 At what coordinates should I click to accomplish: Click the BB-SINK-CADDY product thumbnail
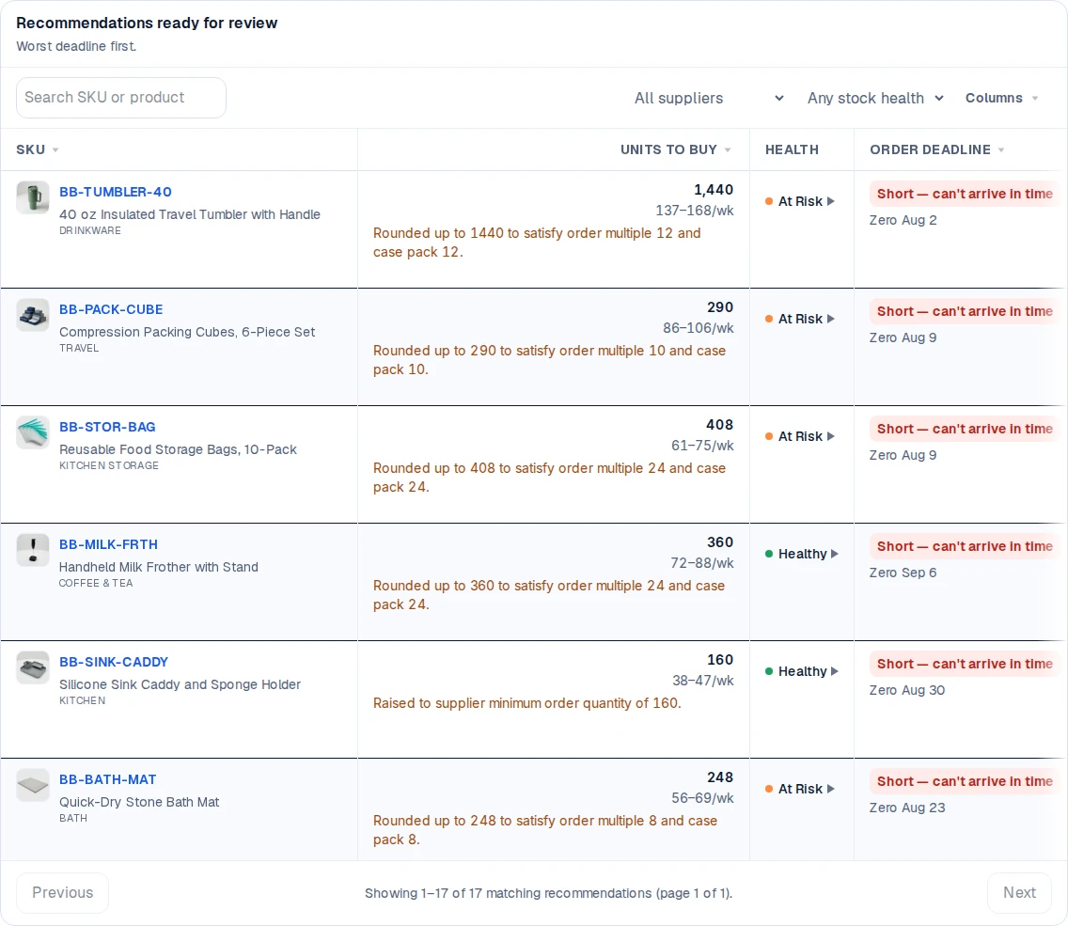pos(33,668)
